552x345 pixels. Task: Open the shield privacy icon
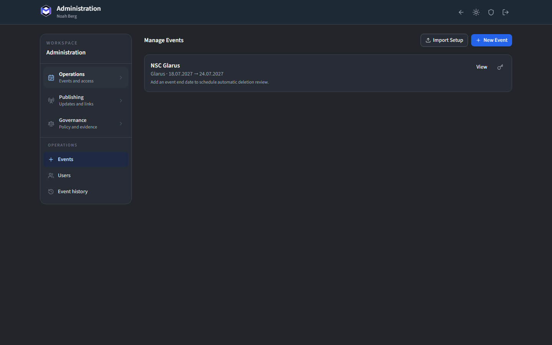click(x=491, y=12)
